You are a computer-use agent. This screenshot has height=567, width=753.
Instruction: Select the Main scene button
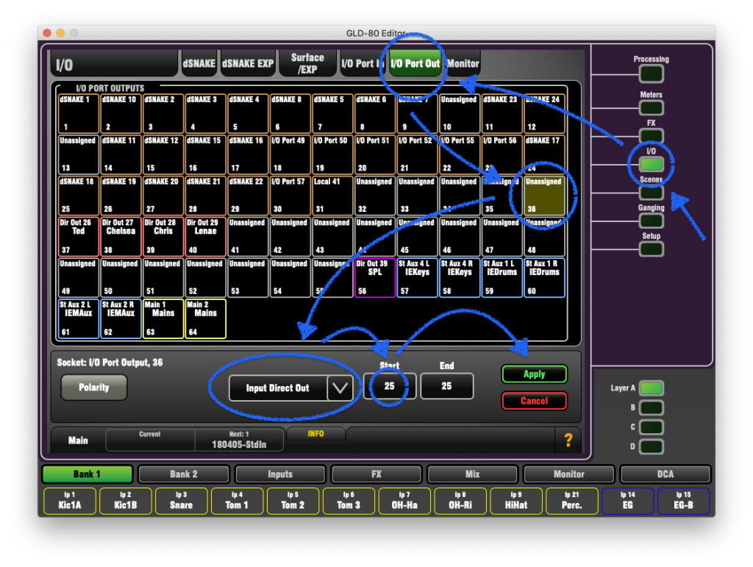point(78,441)
